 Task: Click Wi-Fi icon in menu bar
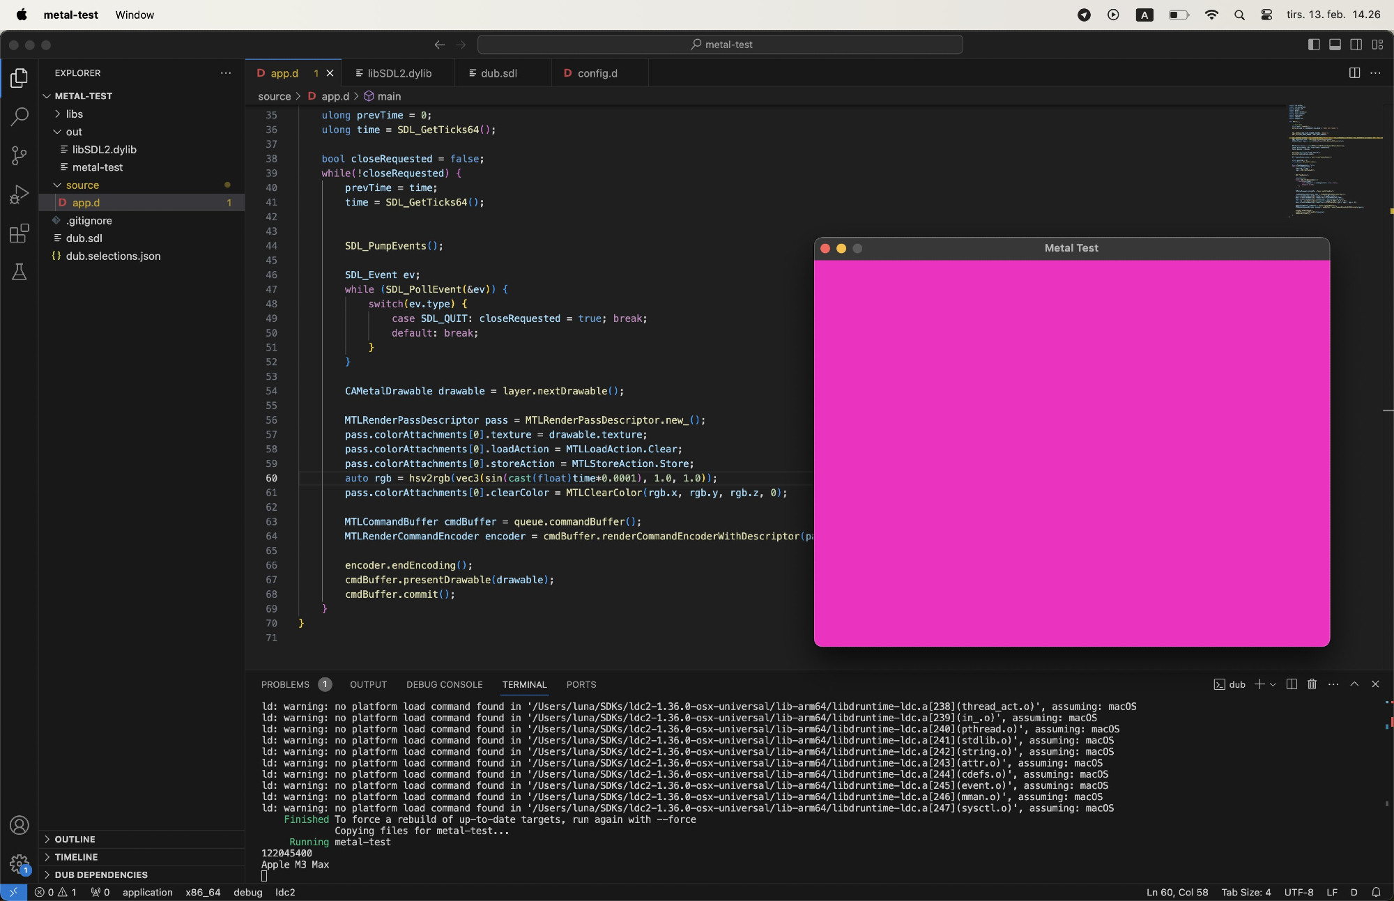(x=1211, y=15)
